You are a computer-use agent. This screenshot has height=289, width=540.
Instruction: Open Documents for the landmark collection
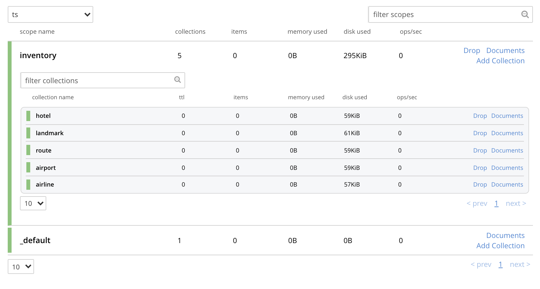coord(507,133)
